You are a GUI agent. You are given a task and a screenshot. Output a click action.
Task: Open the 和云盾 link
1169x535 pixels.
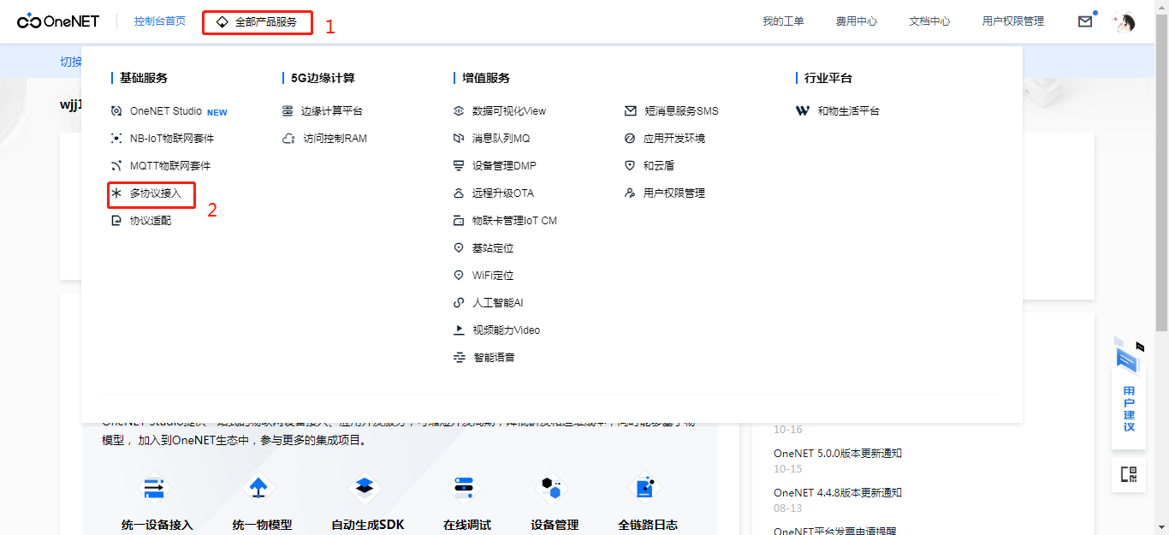point(659,166)
